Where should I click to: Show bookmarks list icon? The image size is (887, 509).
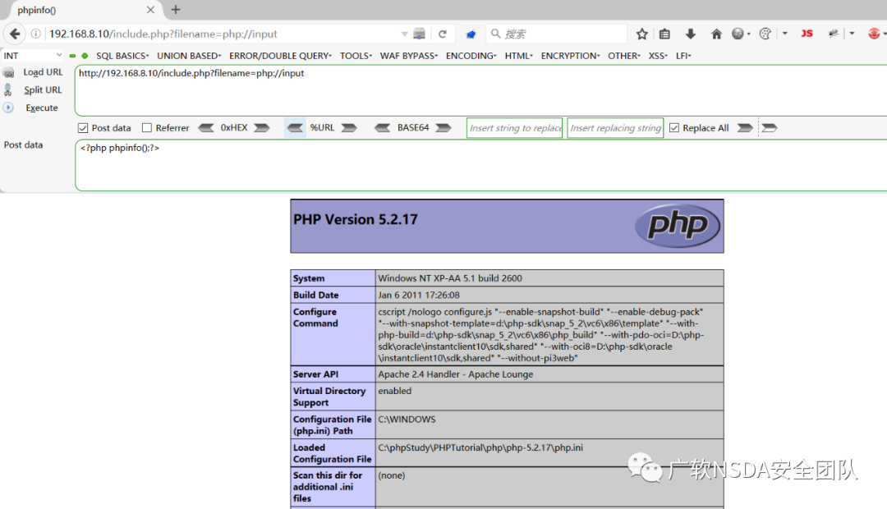pyautogui.click(x=664, y=34)
